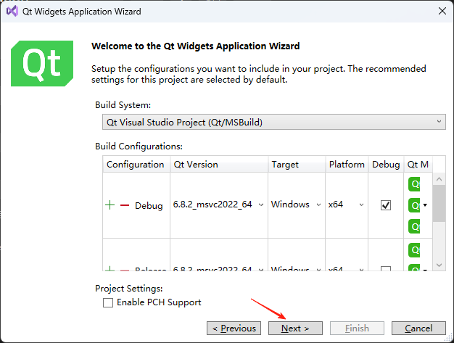Click the Qt M column header
This screenshot has width=454, height=343.
pyautogui.click(x=418, y=164)
